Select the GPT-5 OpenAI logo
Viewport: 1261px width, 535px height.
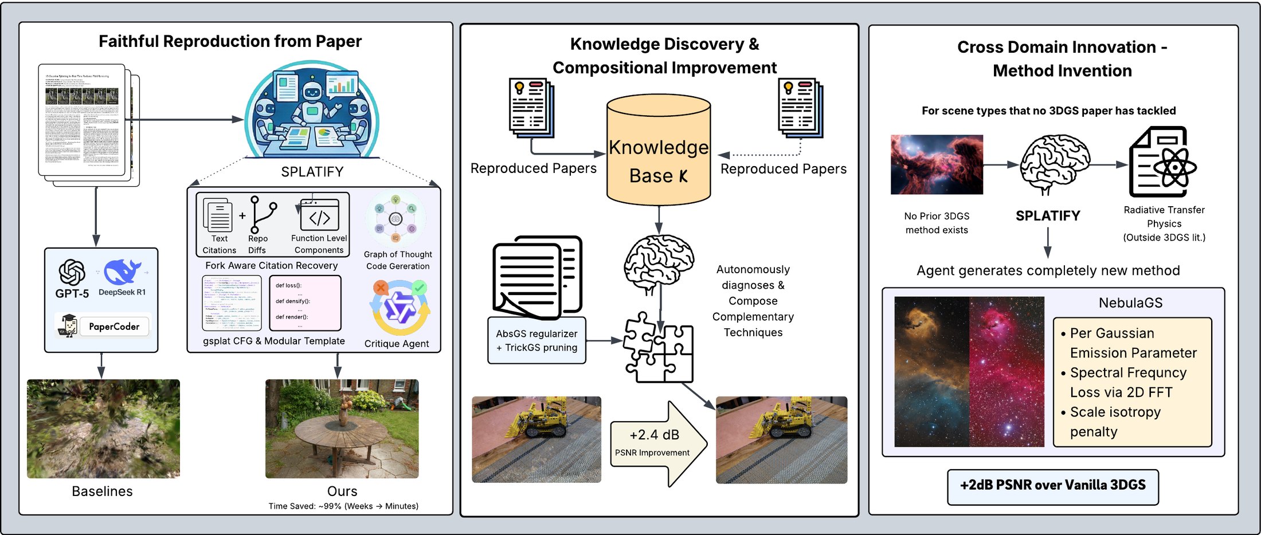[72, 272]
